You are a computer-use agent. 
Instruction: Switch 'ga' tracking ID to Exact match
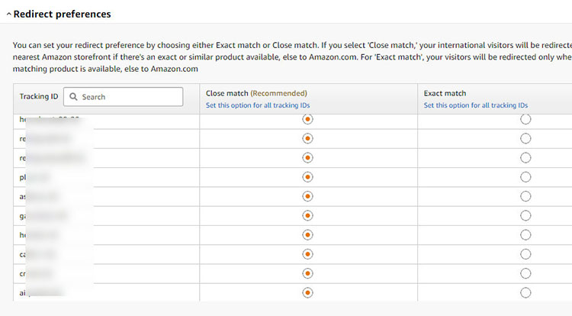coord(525,216)
